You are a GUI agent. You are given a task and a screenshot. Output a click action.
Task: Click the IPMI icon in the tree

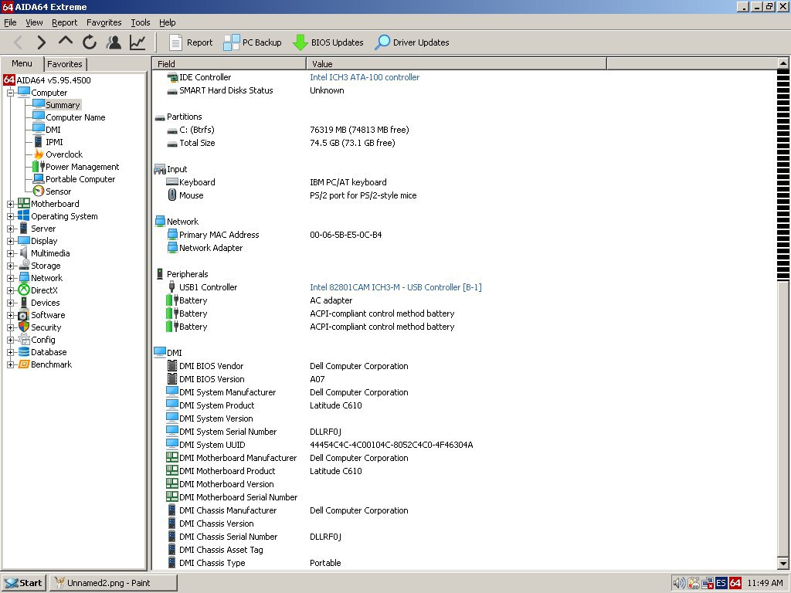click(39, 142)
